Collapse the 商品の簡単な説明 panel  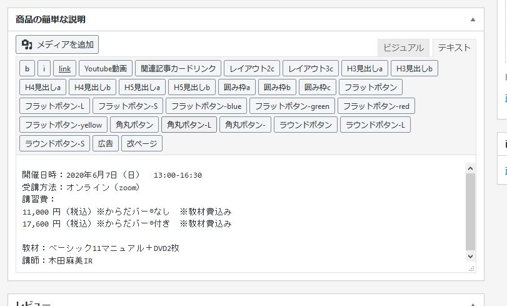click(473, 20)
